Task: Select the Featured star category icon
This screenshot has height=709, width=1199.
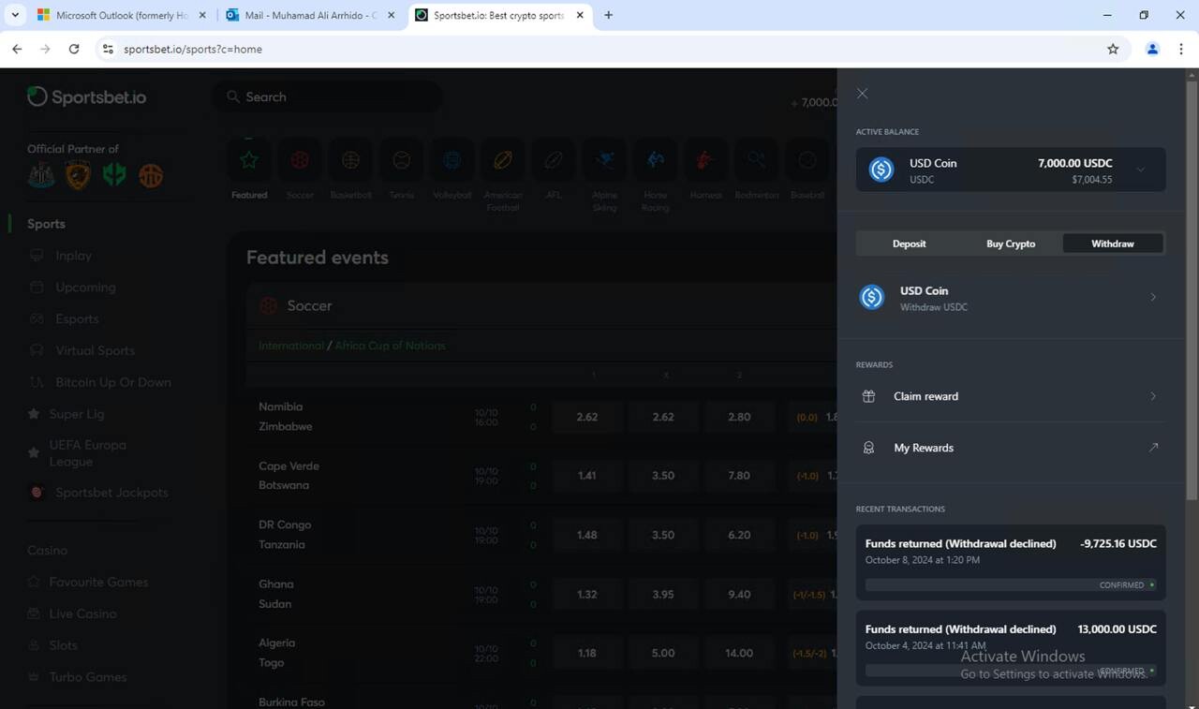Action: [x=249, y=160]
